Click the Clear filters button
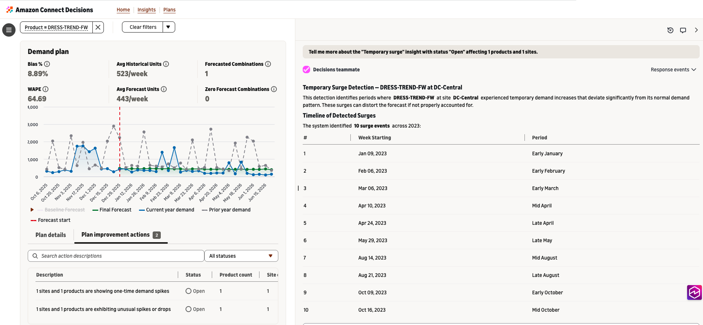This screenshot has height=325, width=703. click(x=143, y=27)
